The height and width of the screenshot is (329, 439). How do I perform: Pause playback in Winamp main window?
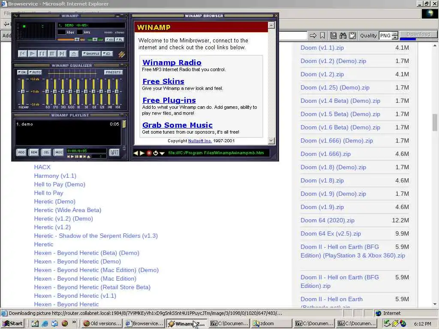click(x=42, y=54)
